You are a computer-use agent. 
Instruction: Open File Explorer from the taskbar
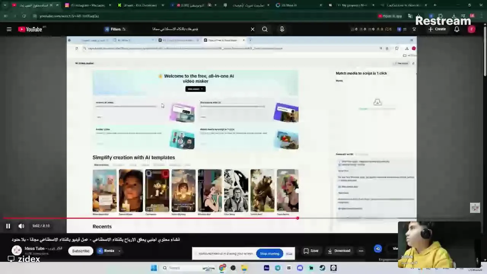[x=244, y=268]
